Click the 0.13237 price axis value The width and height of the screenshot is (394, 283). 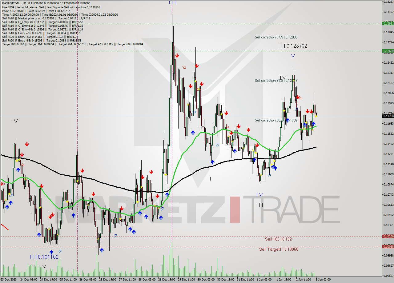point(388,2)
